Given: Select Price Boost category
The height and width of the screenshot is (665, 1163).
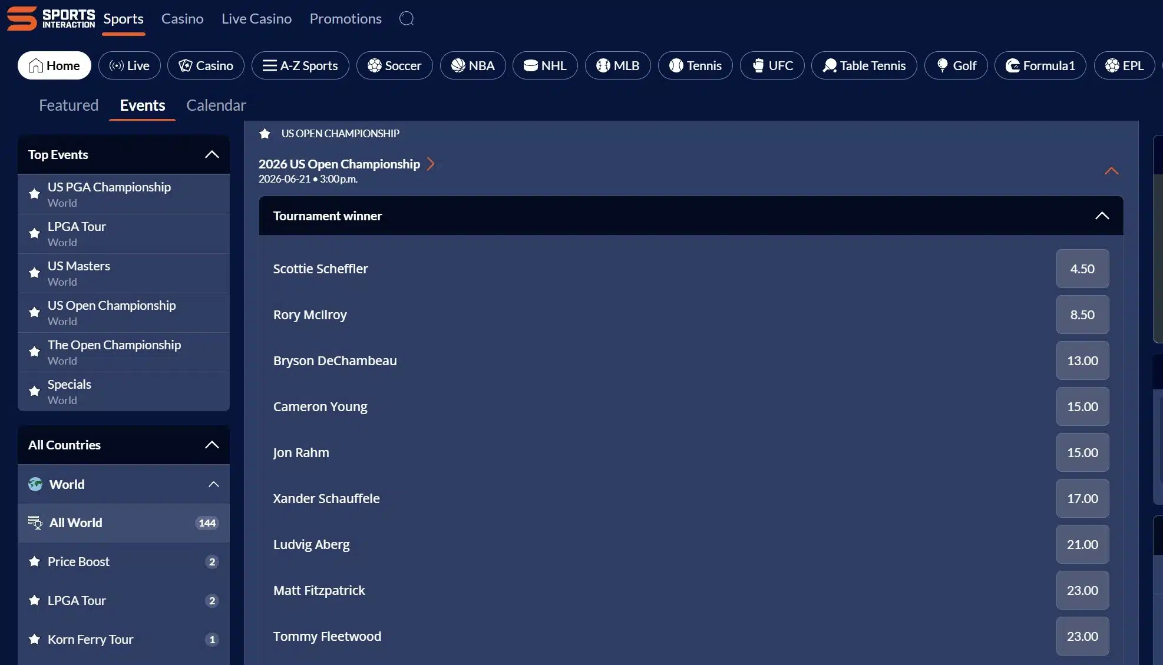Looking at the screenshot, I should click(x=124, y=561).
